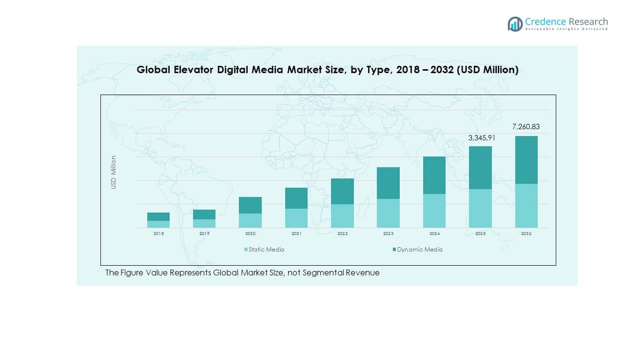Click the Static Media segment of the 2032 bar
The image size is (624, 351).
tap(526, 206)
